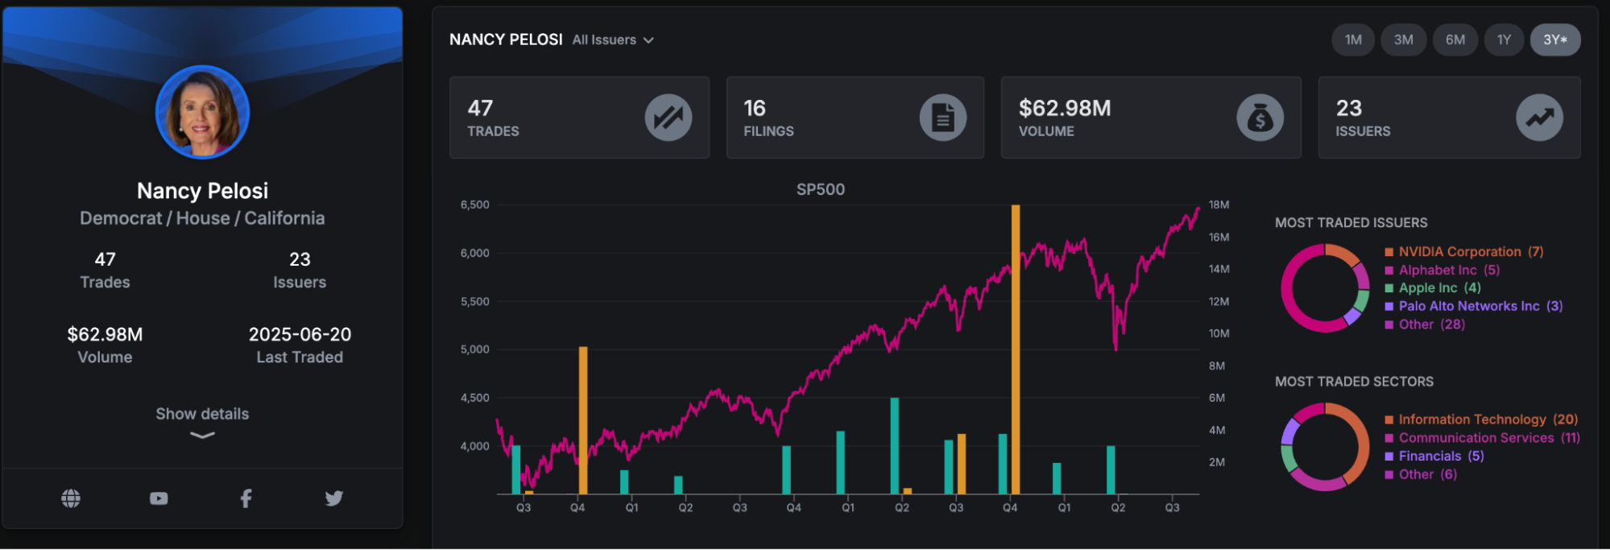Viewport: 1610px width, 550px height.
Task: Click the MOST TRADED SECTORS heading
Action: click(1354, 382)
